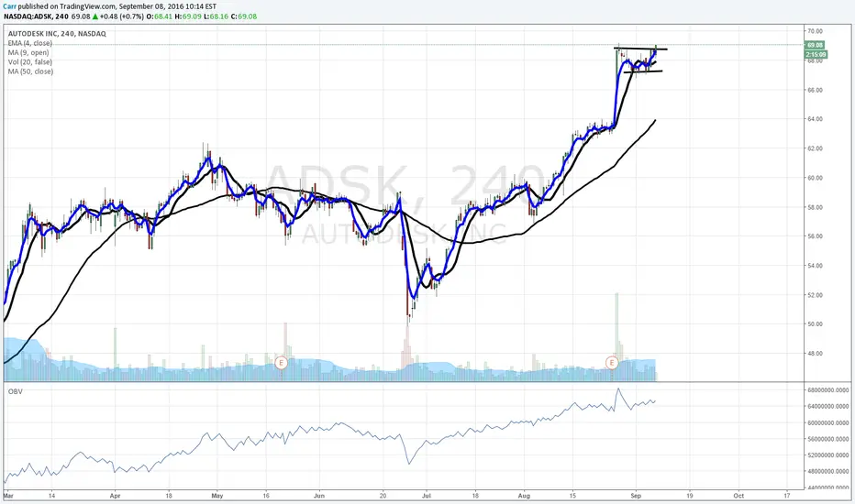Click the 60.00 price axis label
855x504 pixels.
816,178
